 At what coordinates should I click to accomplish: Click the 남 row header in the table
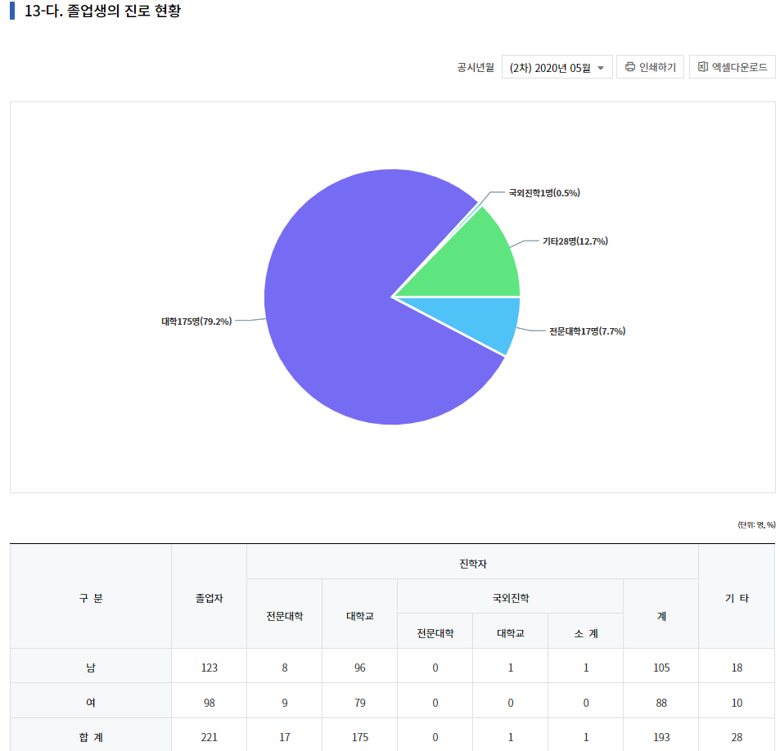(x=90, y=666)
